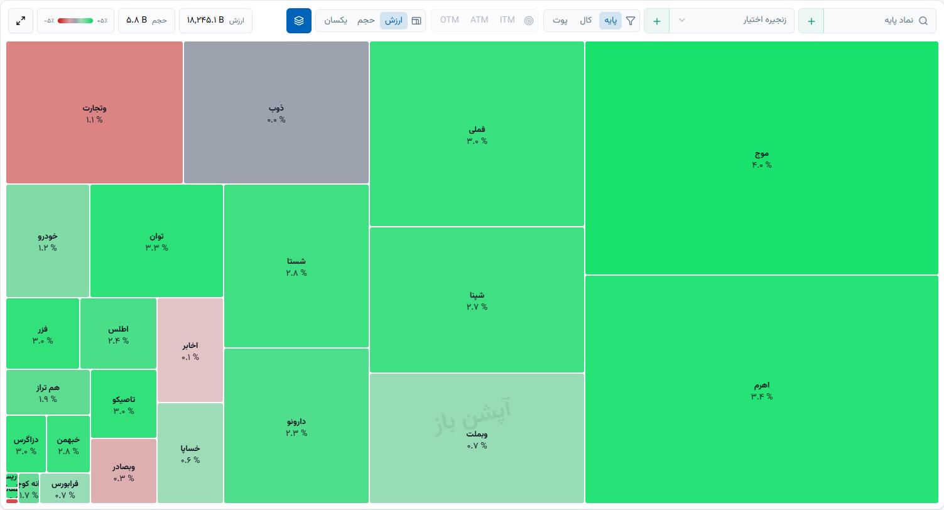Select the دارونو tile
The width and height of the screenshot is (944, 510).
296,426
